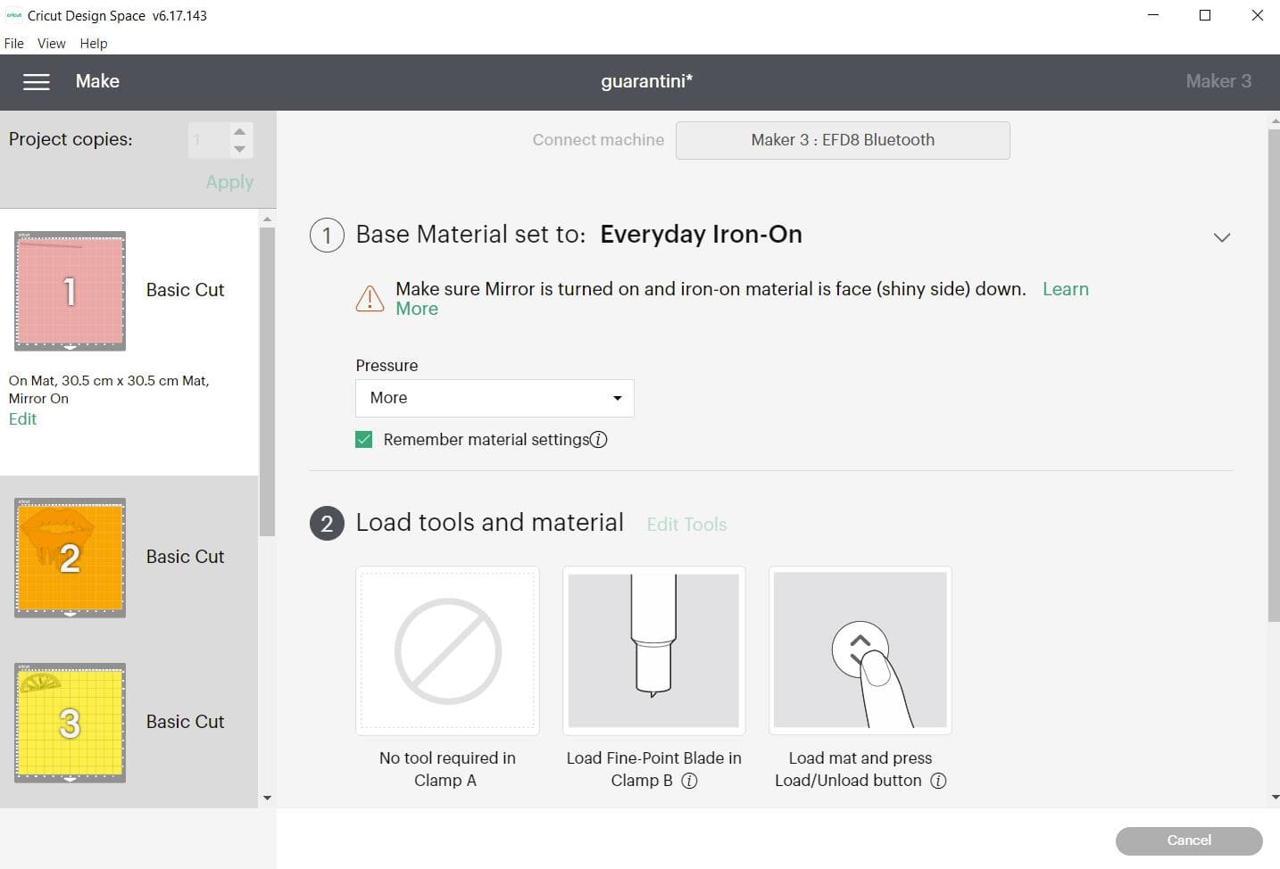Click Basic Cut label for mat 3

click(185, 722)
